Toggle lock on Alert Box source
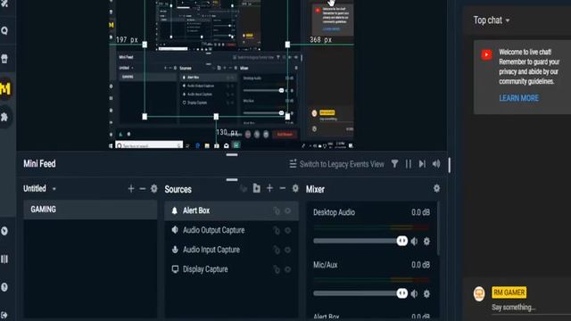 pyautogui.click(x=277, y=210)
